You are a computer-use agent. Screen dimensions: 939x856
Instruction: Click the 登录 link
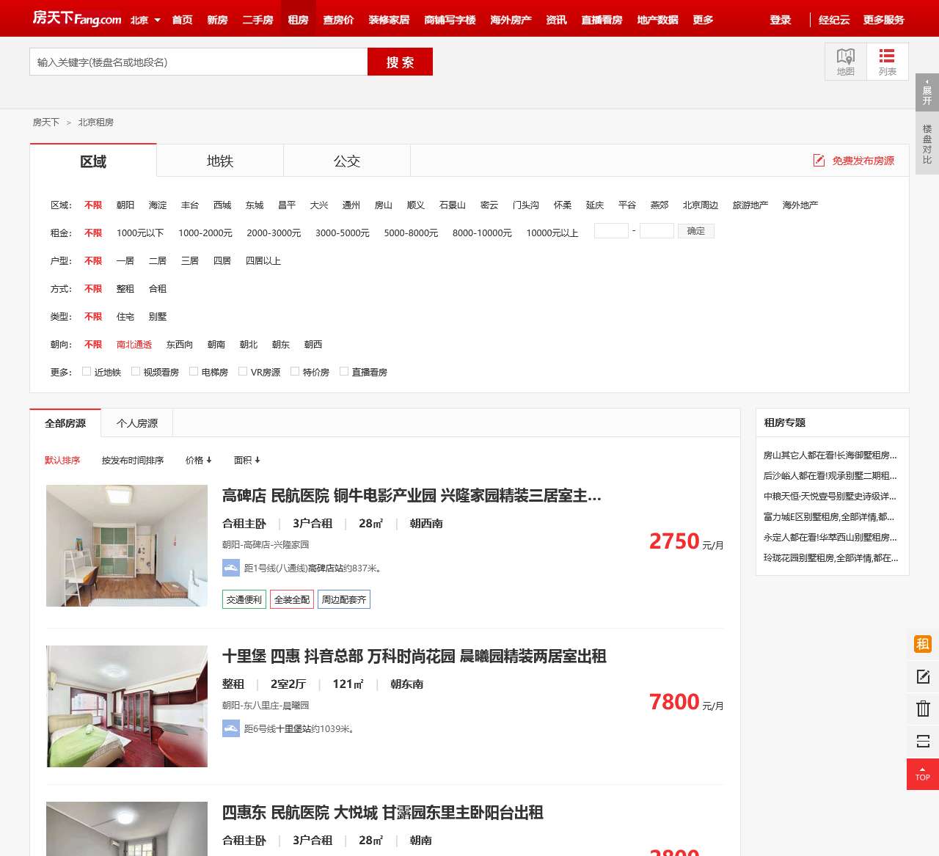pyautogui.click(x=781, y=20)
